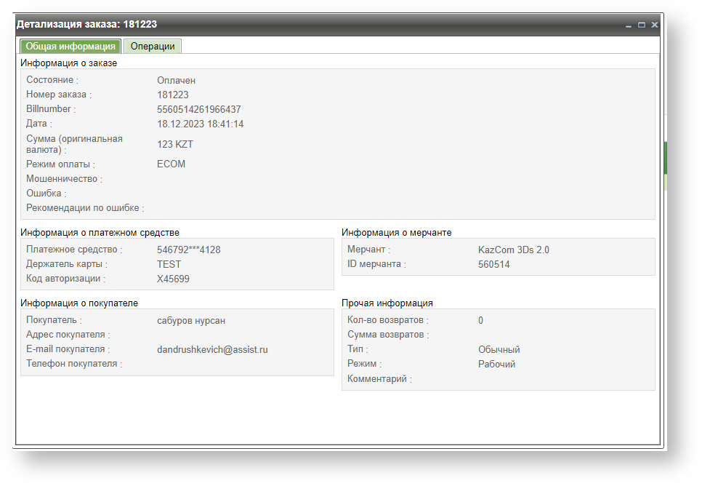Click the Billnumber value 5560514261966437
The height and width of the screenshot is (486, 702).
point(198,109)
